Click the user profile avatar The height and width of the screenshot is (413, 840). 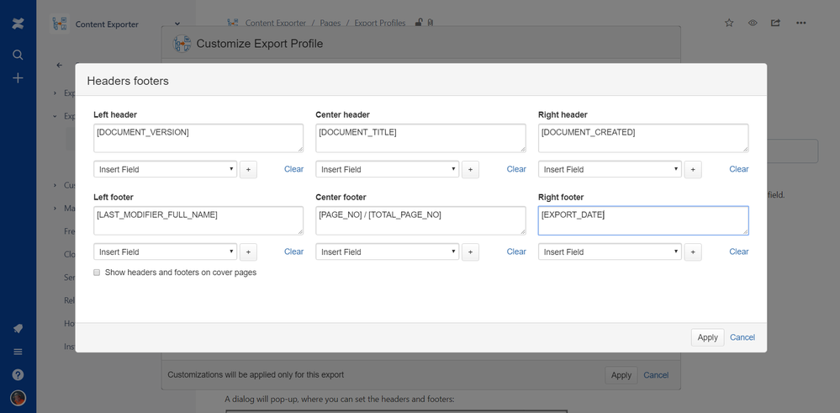[x=18, y=398]
